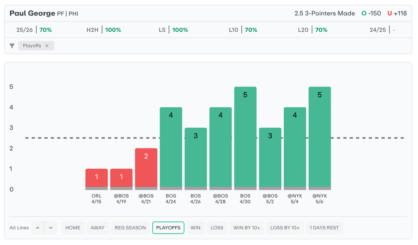Select the 25/26 season 70% stat
Screen dimensions: 418x245
(34, 30)
